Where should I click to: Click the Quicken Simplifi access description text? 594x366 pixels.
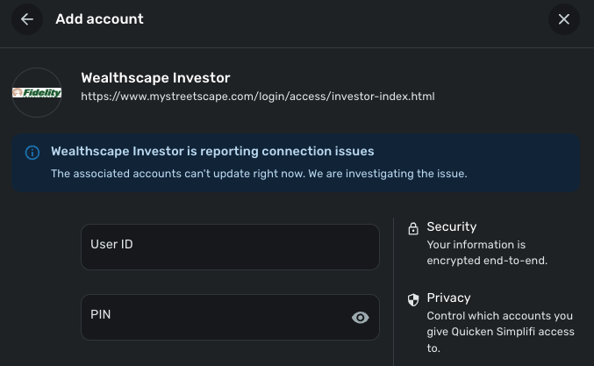tap(500, 332)
